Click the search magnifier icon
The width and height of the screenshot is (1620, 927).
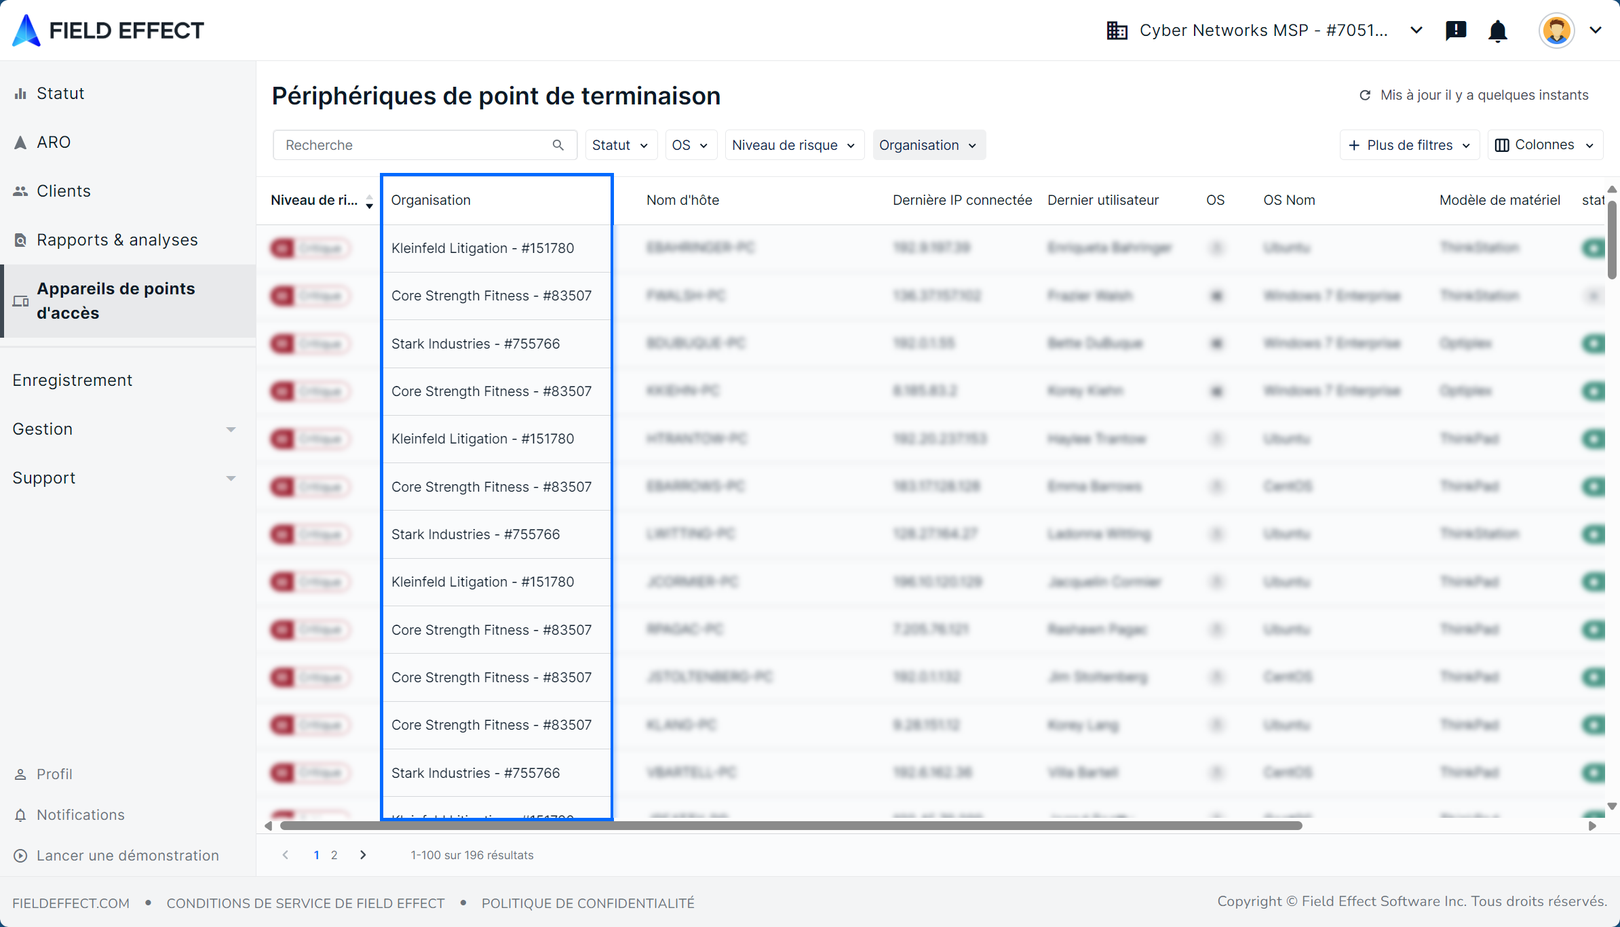[x=558, y=145]
